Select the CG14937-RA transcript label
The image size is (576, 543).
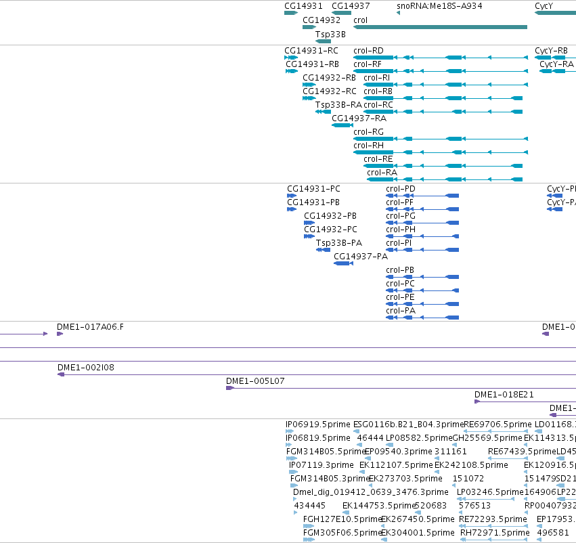pyautogui.click(x=359, y=118)
